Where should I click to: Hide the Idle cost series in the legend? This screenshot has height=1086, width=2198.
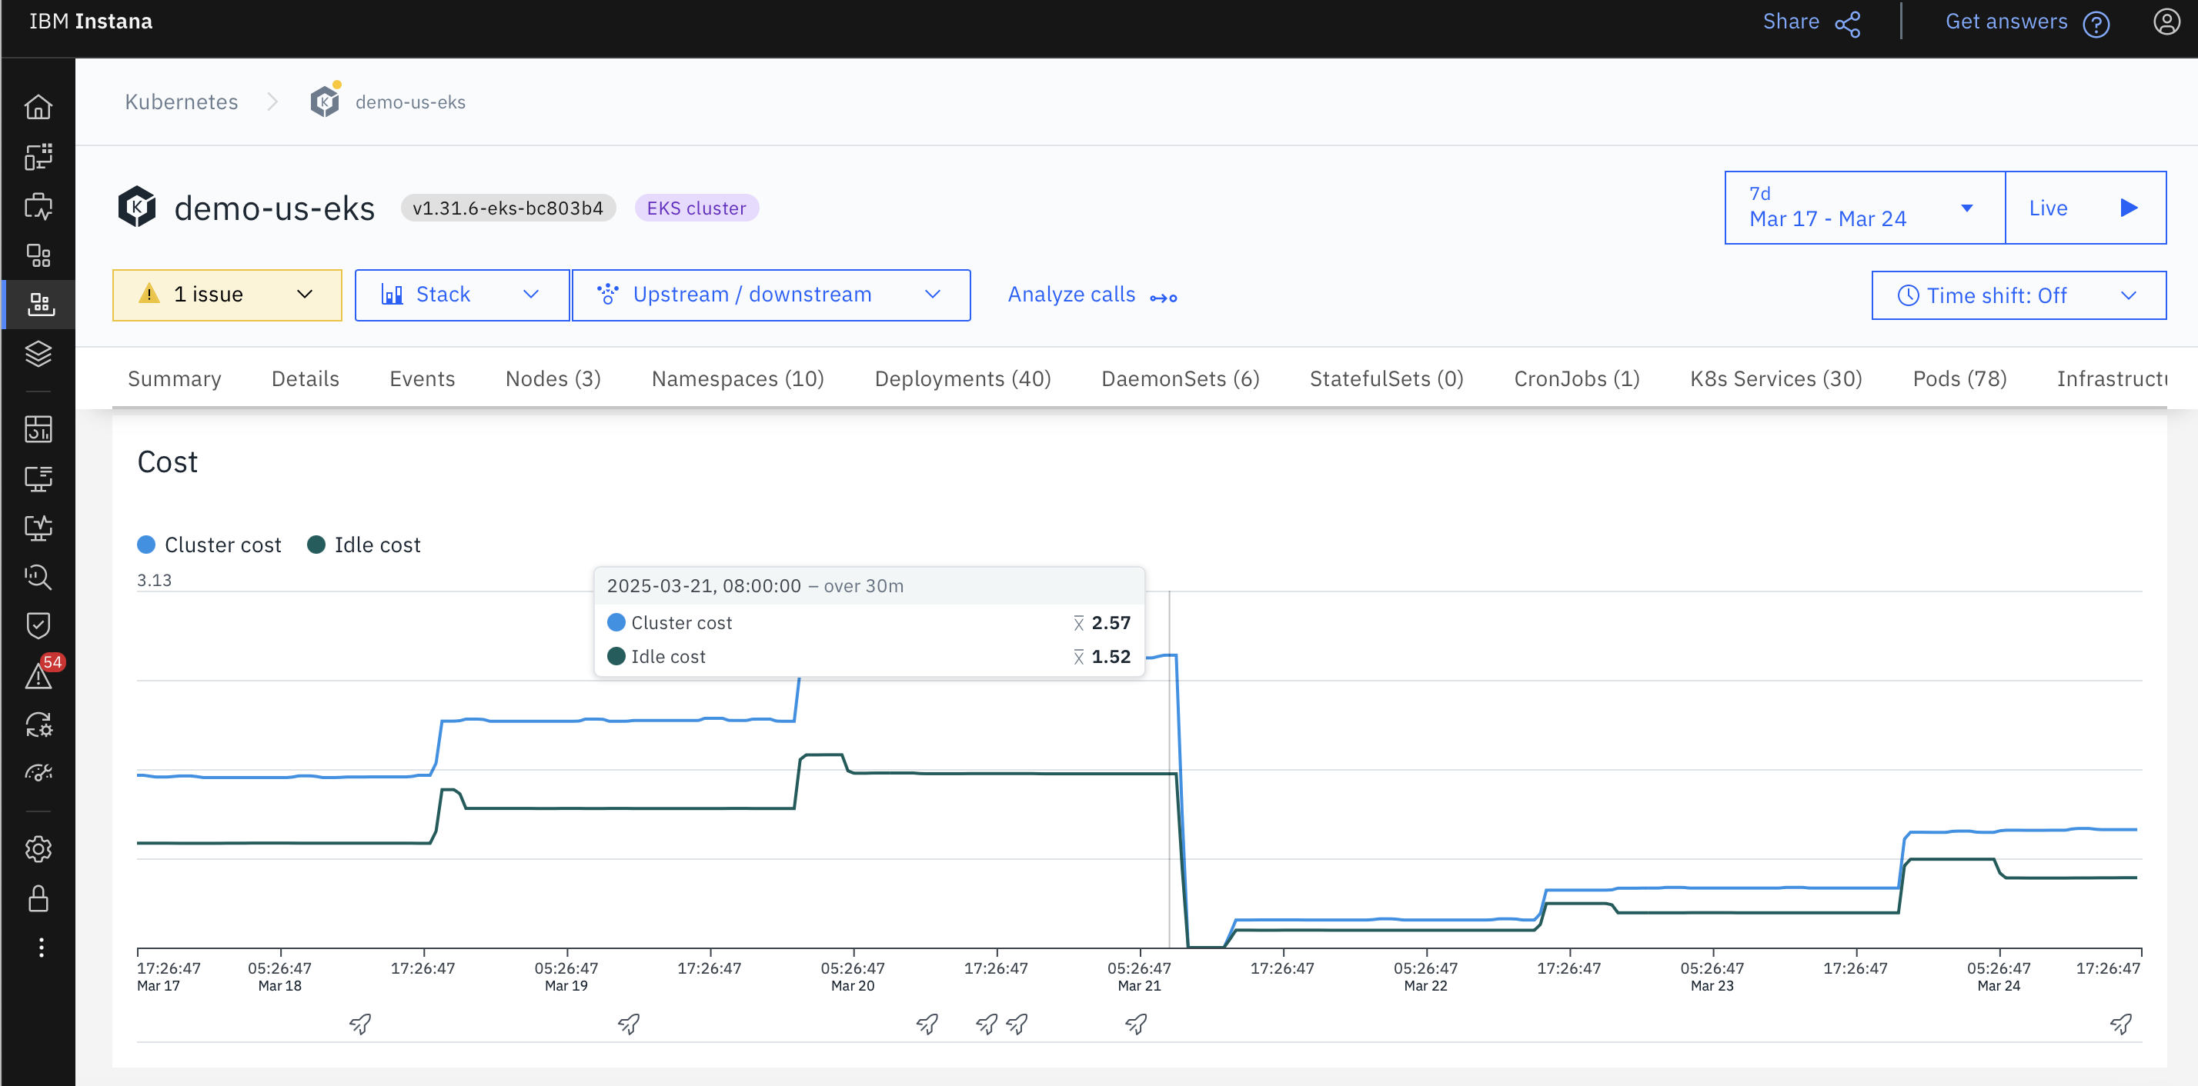[363, 545]
